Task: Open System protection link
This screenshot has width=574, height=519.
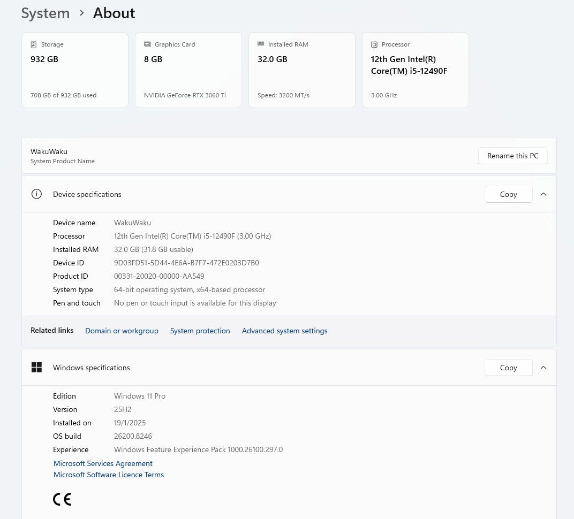Action: click(200, 331)
